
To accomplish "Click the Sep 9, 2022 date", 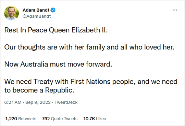I will [x=38, y=102].
